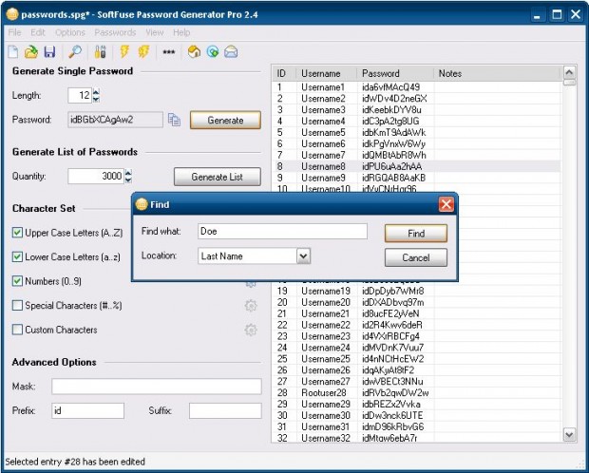
Task: Expand the Location dropdown in Find dialog
Action: pos(303,256)
